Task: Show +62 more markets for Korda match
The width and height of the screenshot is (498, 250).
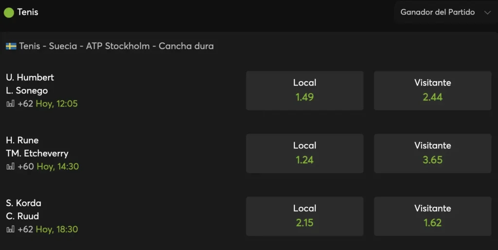Action: click(25, 229)
